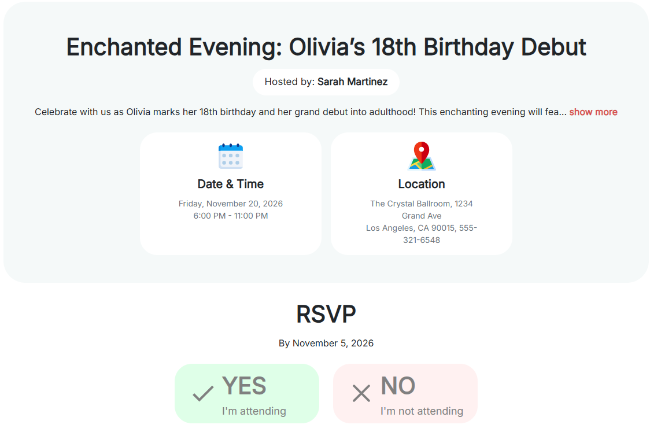
Task: Click the "I'm attending" label
Action: coord(254,411)
